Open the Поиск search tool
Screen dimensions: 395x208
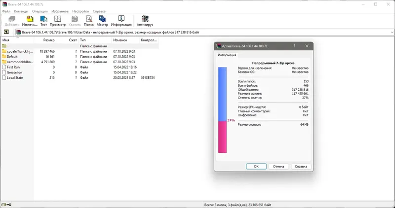(89, 19)
